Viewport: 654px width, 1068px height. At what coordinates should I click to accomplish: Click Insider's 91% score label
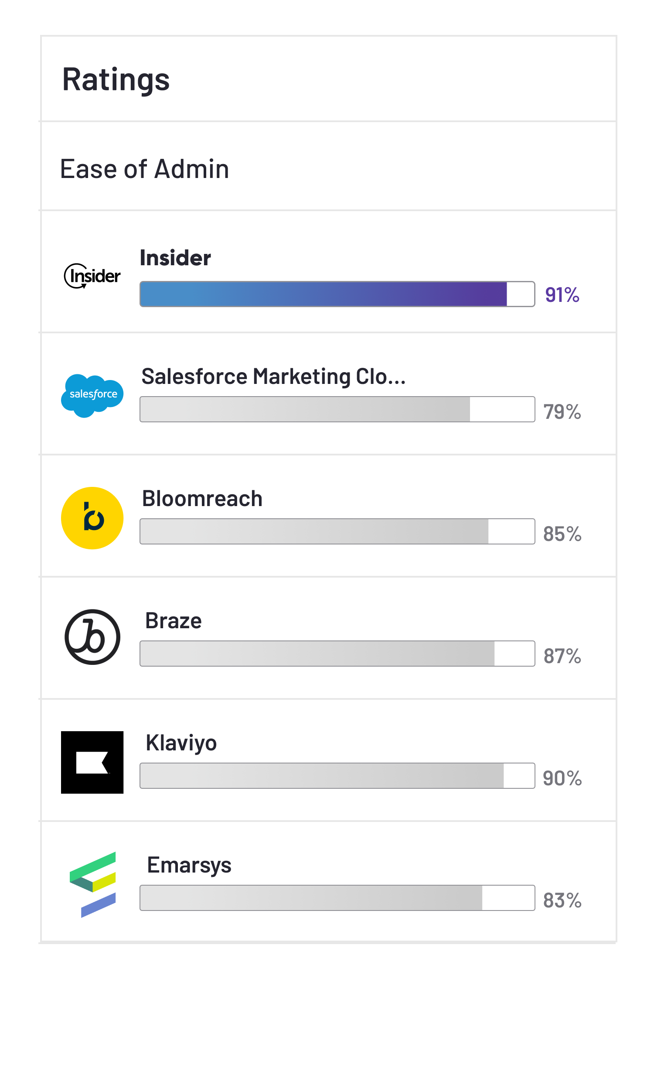(562, 295)
